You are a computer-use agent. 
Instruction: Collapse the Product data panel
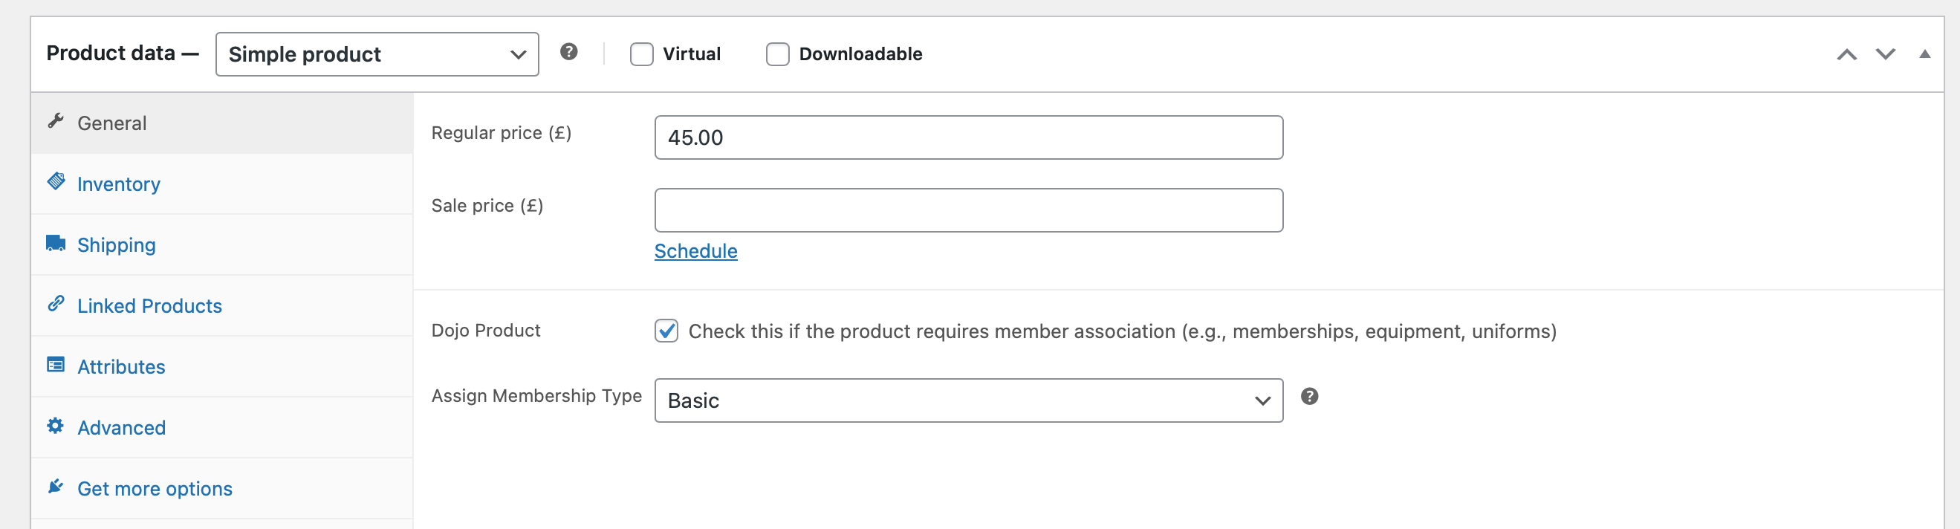[x=1924, y=54]
